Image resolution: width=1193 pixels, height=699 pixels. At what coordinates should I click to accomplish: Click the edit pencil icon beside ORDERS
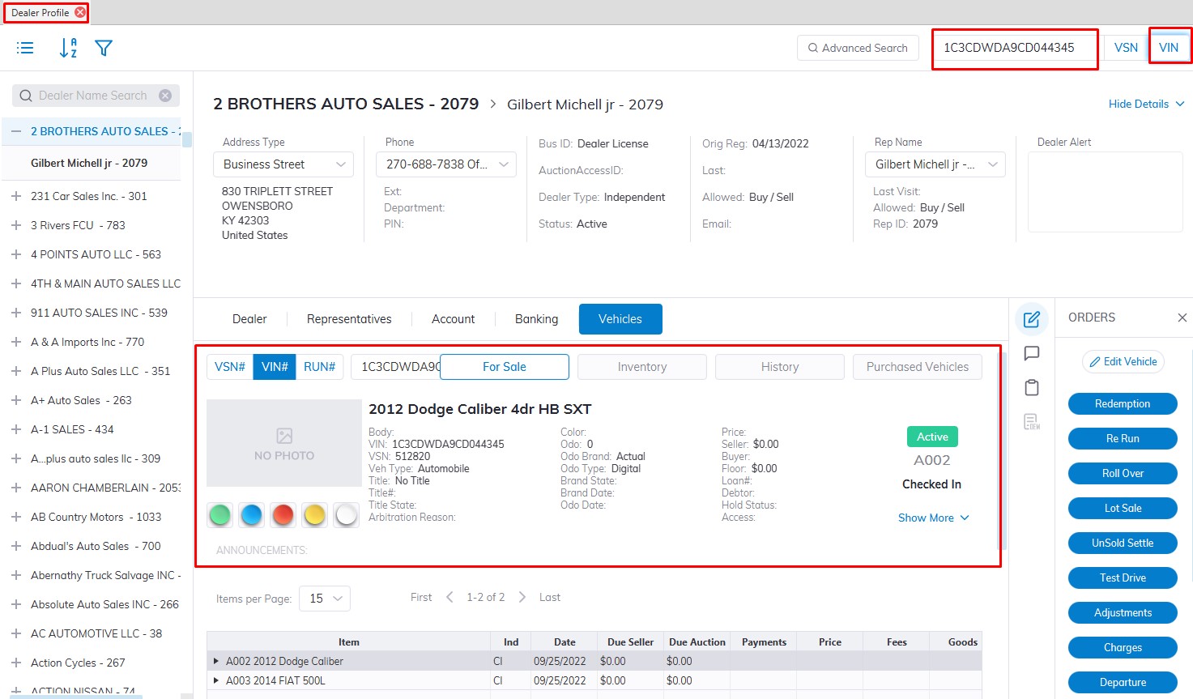pyautogui.click(x=1031, y=319)
